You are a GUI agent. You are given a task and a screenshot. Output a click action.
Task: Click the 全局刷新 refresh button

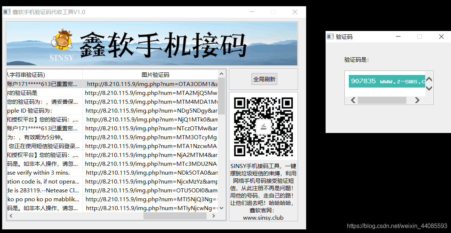(x=264, y=79)
